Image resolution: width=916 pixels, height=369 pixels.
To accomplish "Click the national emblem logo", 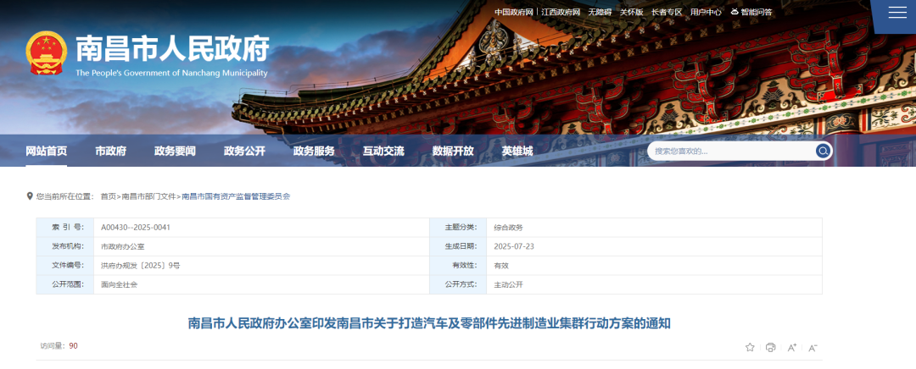I will (45, 53).
